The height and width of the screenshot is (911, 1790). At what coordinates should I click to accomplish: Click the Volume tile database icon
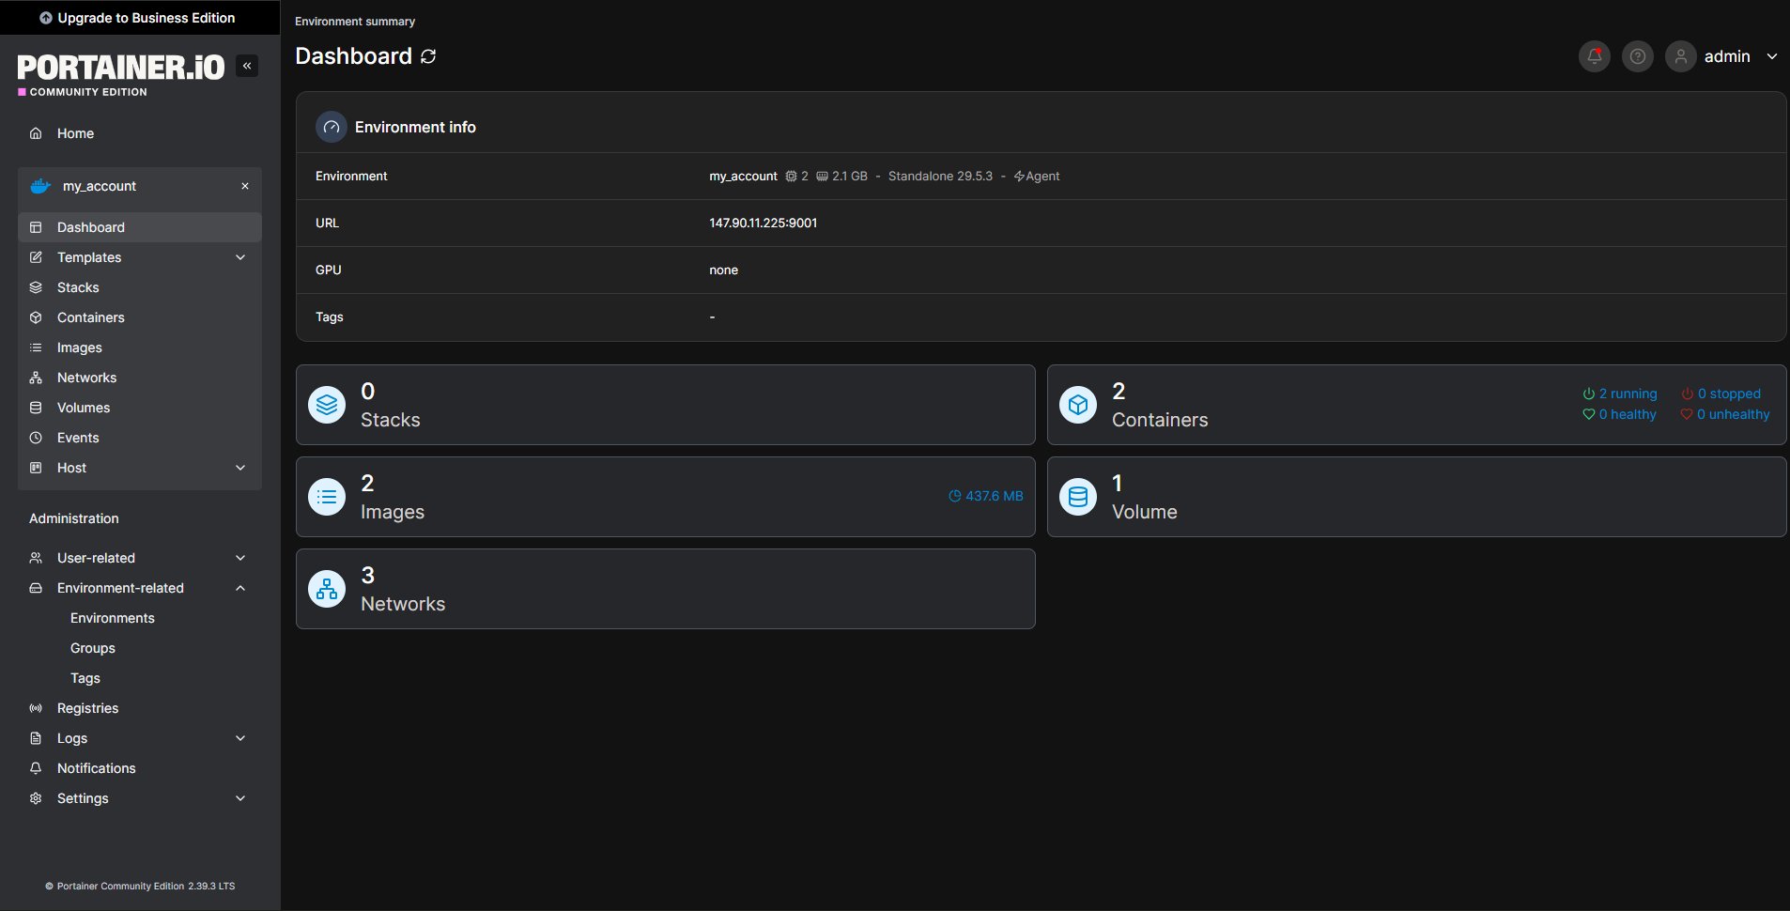tap(1078, 497)
